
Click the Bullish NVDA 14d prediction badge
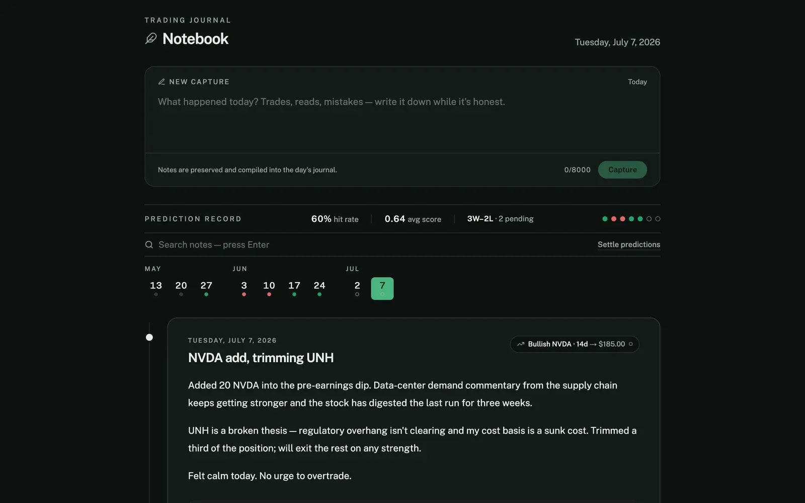[575, 344]
